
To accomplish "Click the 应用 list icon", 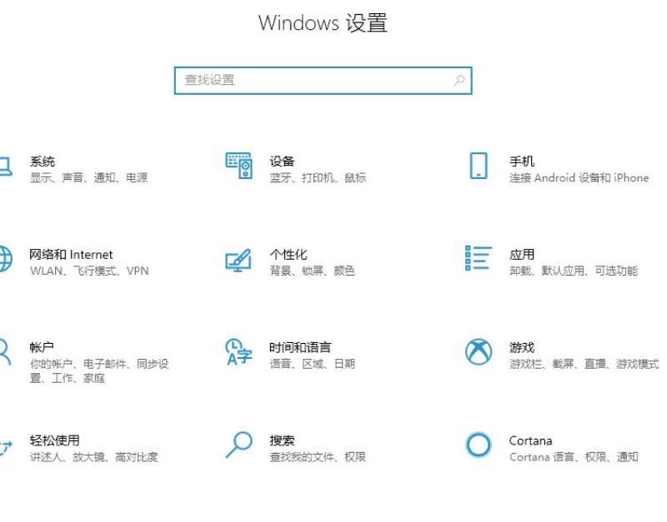I will click(479, 258).
